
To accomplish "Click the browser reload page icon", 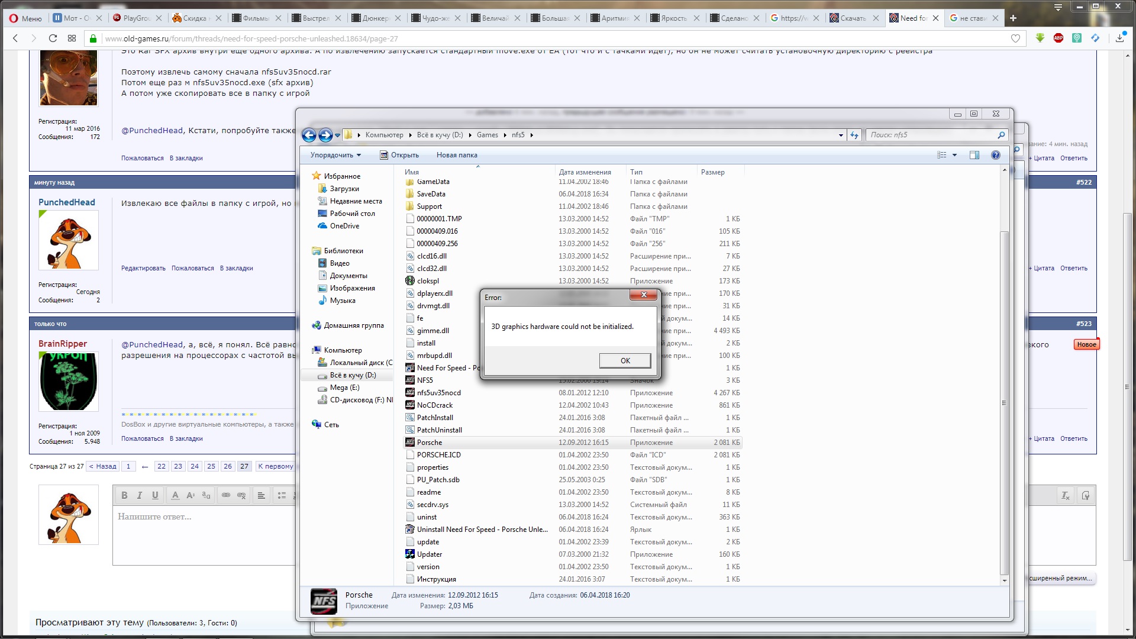I will click(53, 38).
